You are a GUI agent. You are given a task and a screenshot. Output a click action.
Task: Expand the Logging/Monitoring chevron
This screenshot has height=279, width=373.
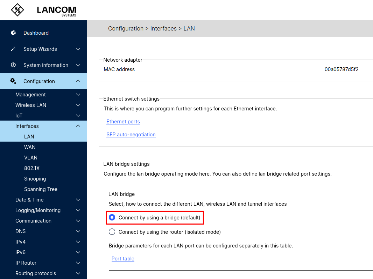78,210
